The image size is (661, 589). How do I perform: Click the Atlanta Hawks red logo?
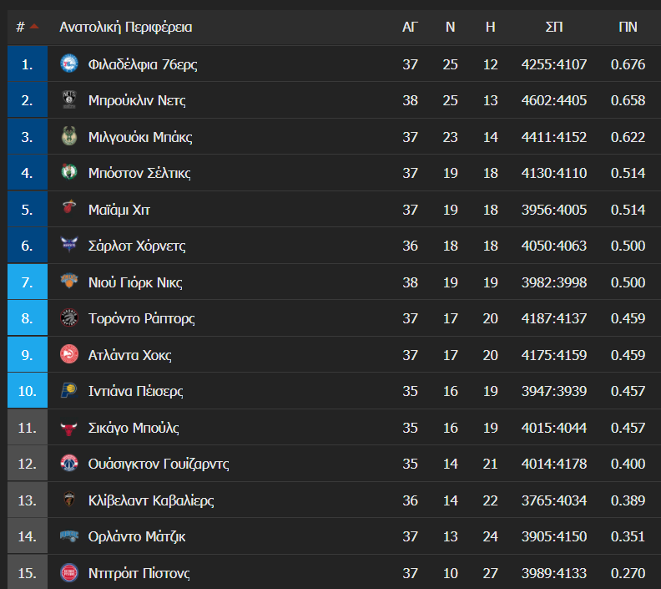click(68, 354)
